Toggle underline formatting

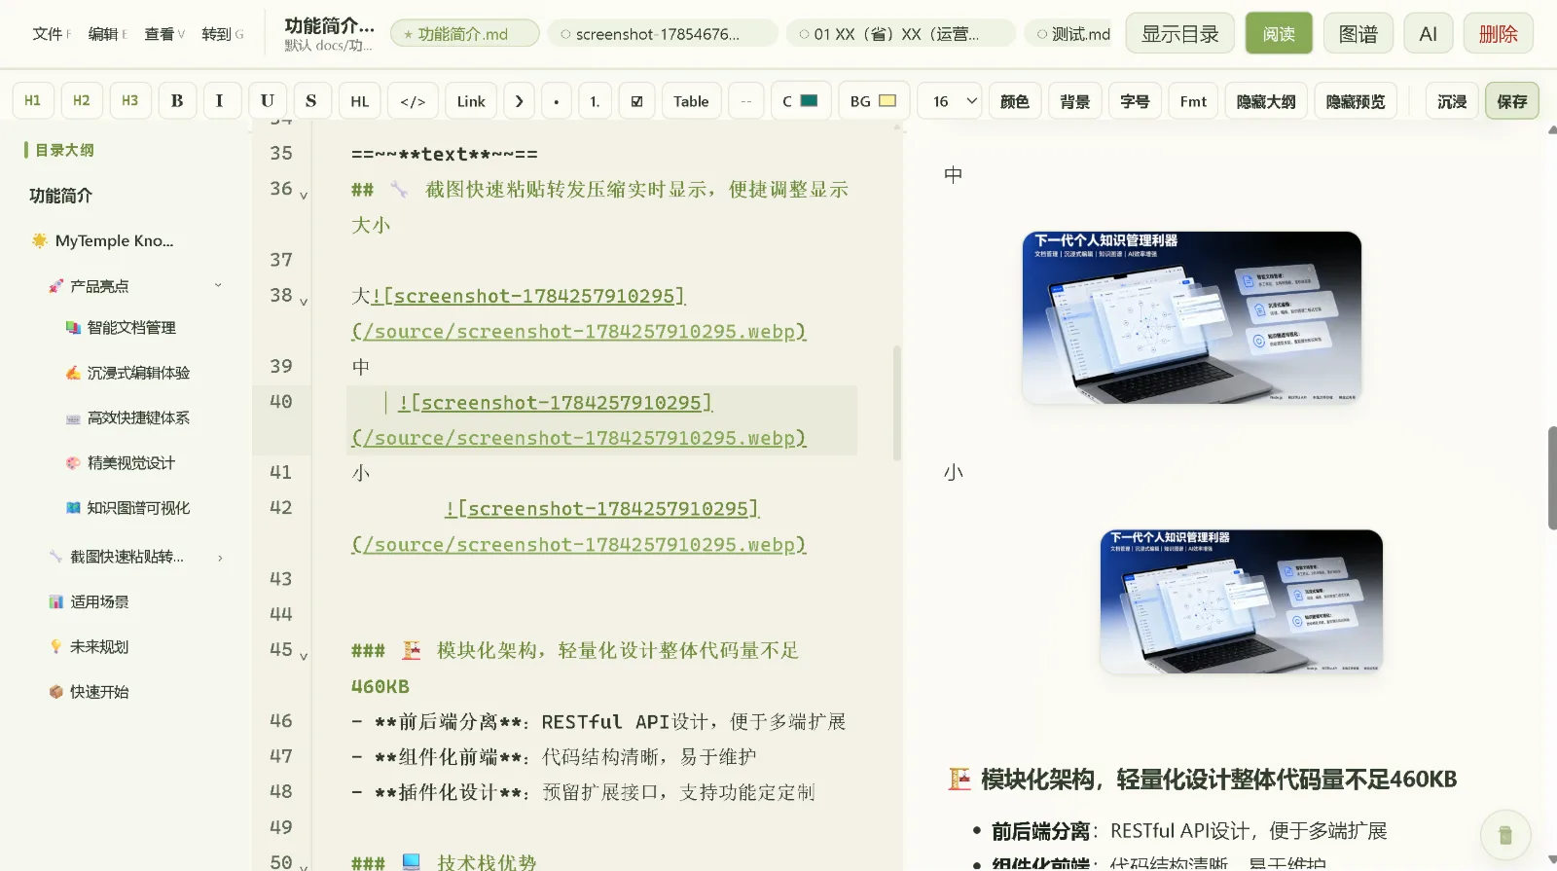(267, 101)
